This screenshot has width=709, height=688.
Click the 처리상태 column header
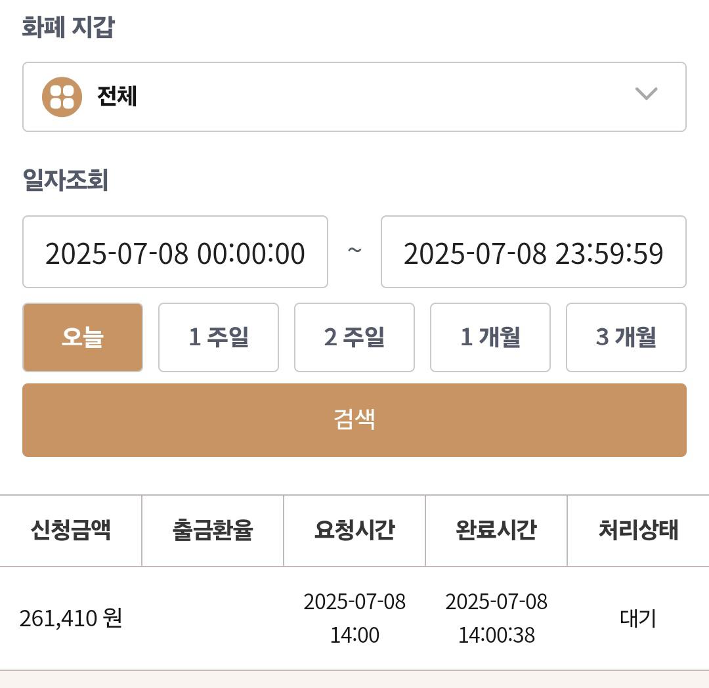click(x=638, y=530)
